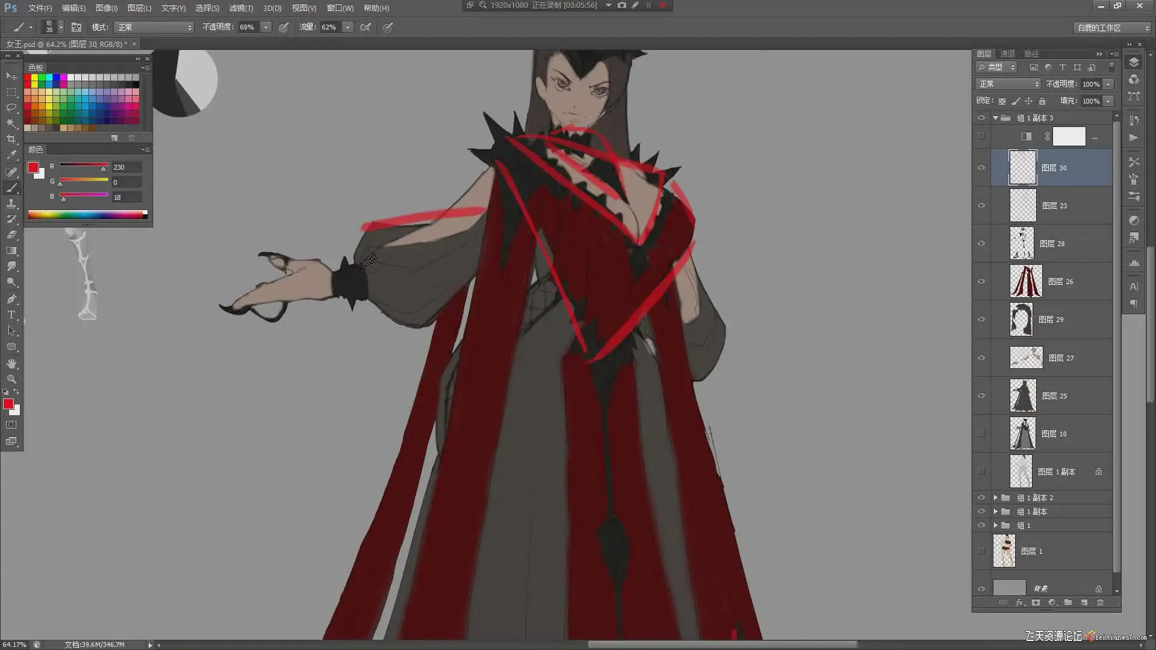
Task: Activate the Hand tool
Action: pos(11,364)
